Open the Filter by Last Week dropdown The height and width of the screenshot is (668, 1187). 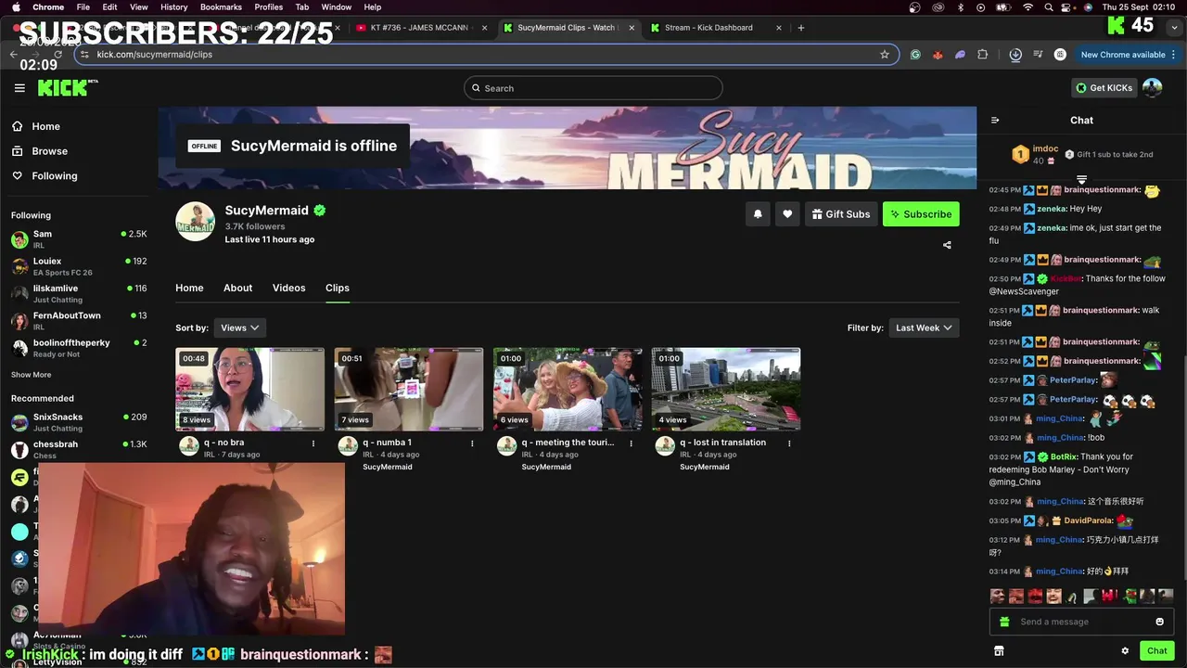tap(924, 328)
